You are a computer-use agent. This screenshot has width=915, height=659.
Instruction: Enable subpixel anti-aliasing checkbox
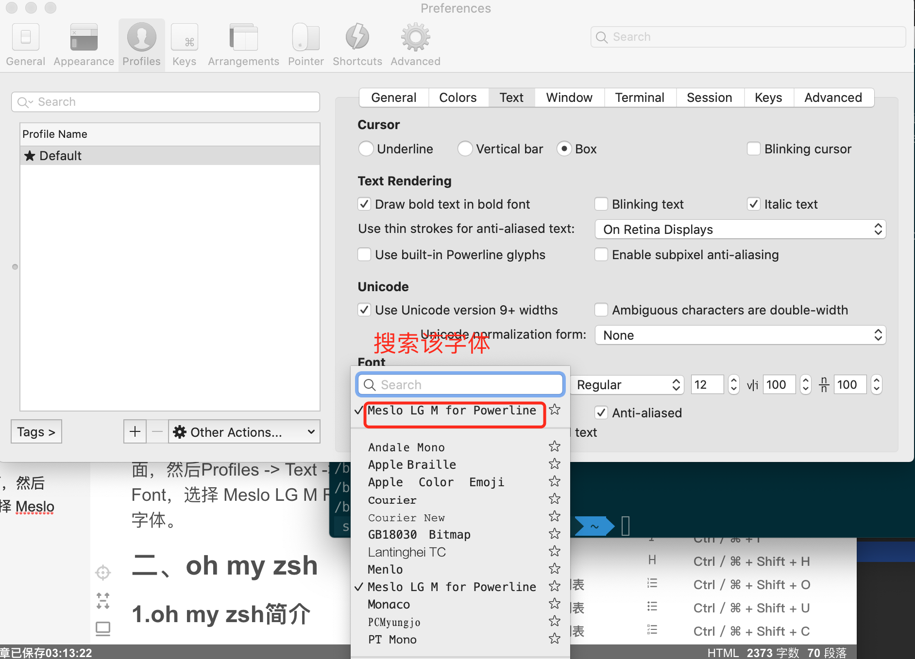[601, 255]
